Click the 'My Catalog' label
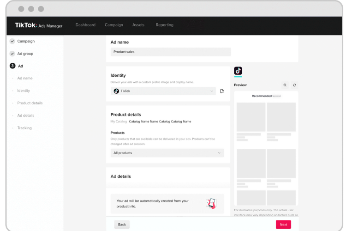Viewport: 346px width, 231px height. coord(119,122)
